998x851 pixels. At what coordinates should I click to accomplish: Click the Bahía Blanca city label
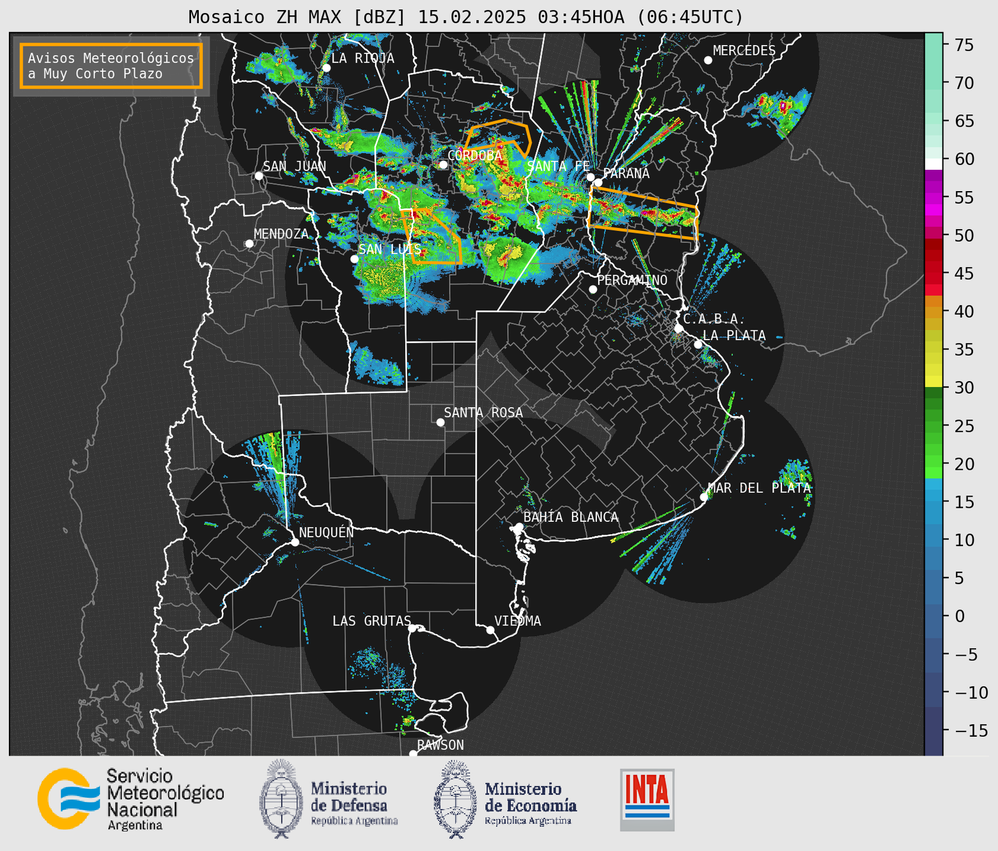(570, 517)
